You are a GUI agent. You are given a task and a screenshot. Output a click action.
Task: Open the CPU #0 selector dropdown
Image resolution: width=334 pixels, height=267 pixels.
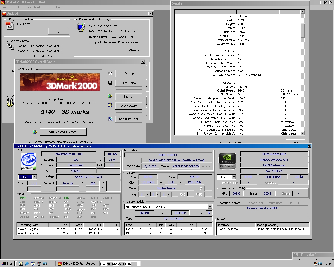click(x=34, y=177)
